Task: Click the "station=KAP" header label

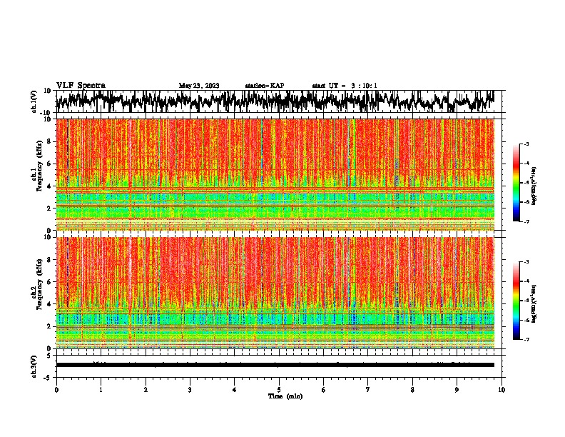Action: tap(265, 86)
